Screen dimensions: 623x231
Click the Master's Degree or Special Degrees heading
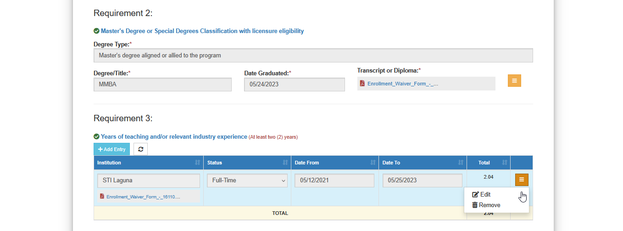click(202, 31)
